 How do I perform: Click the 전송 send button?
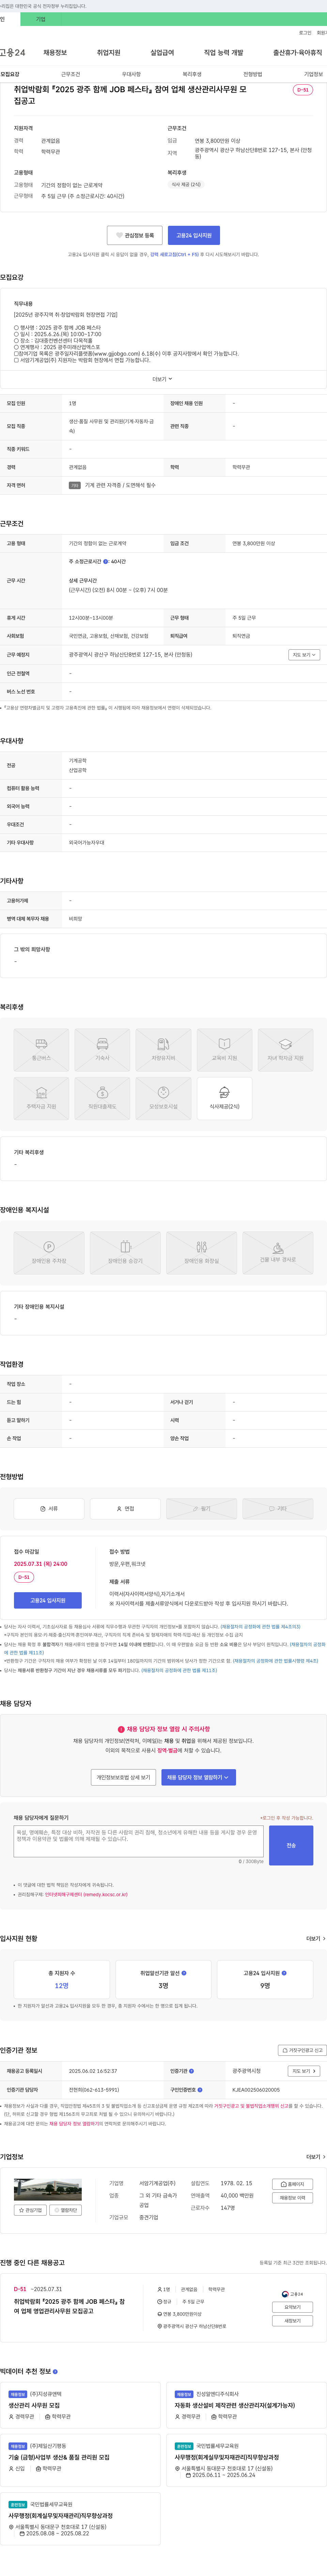(x=291, y=1845)
